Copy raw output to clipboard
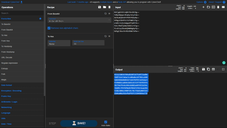The height and width of the screenshot is (128, 227). tap(208, 69)
